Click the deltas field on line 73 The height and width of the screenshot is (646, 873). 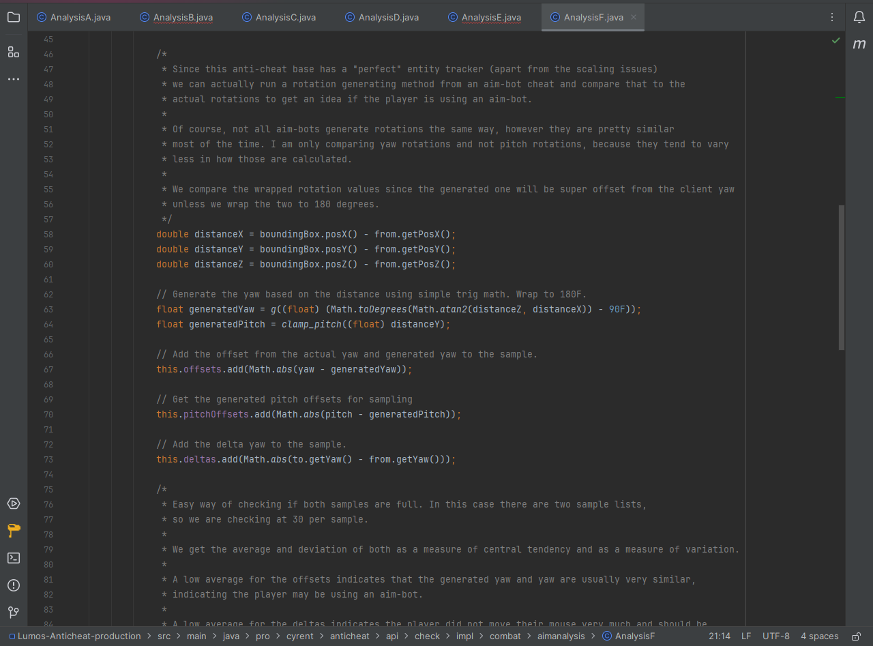(200, 459)
